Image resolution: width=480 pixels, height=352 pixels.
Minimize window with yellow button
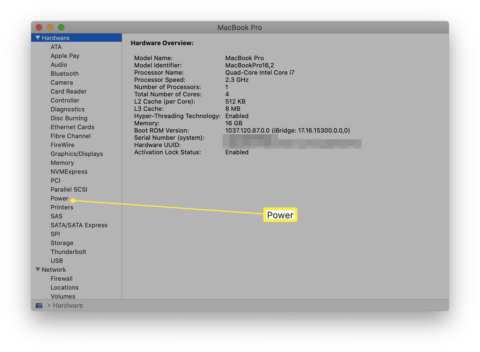pyautogui.click(x=50, y=27)
